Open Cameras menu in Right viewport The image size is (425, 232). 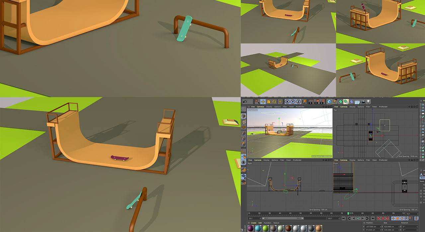click(258, 160)
